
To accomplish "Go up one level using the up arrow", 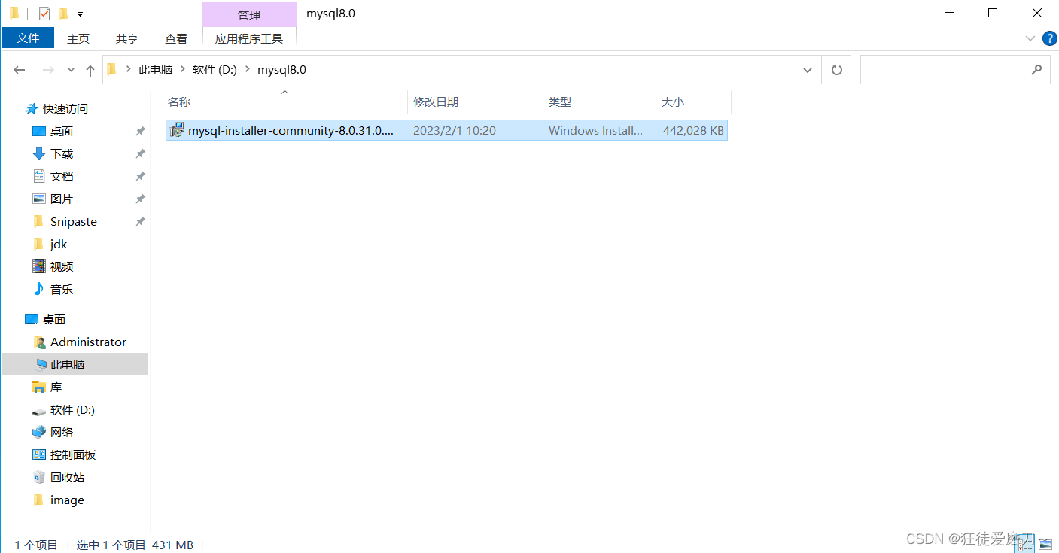I will click(x=90, y=69).
